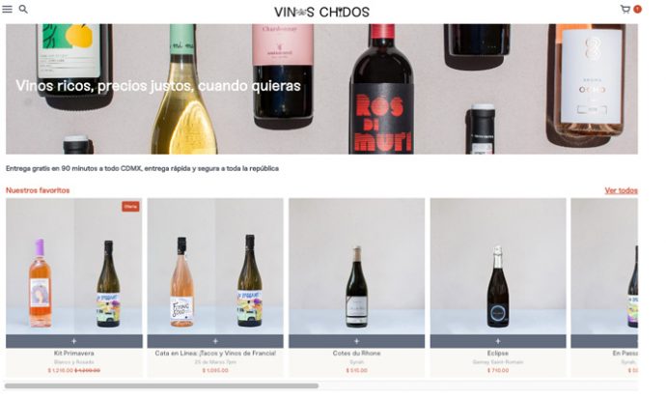The height and width of the screenshot is (400, 666).
Task: Open the shopping cart
Action: tap(625, 9)
